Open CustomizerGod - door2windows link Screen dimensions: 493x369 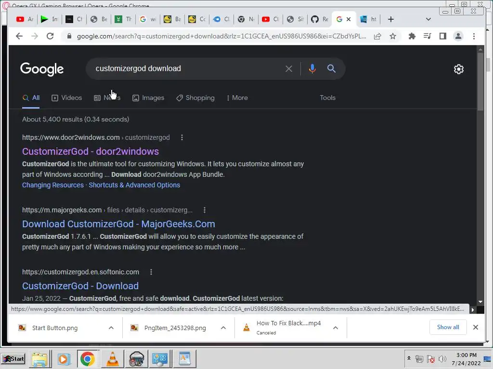pyautogui.click(x=91, y=151)
